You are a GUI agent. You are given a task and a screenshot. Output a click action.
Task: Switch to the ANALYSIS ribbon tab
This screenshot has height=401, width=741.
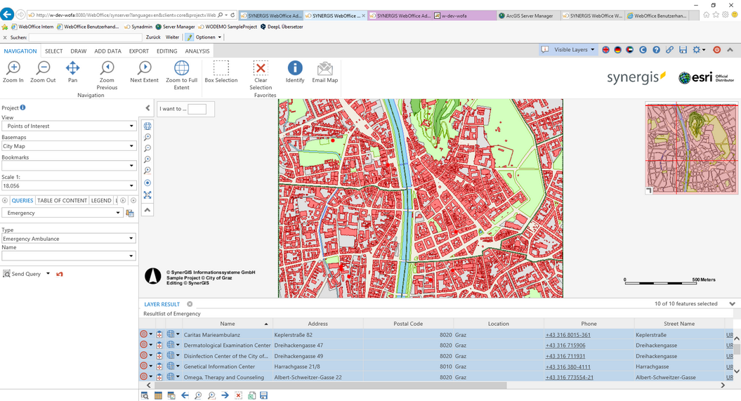197,51
